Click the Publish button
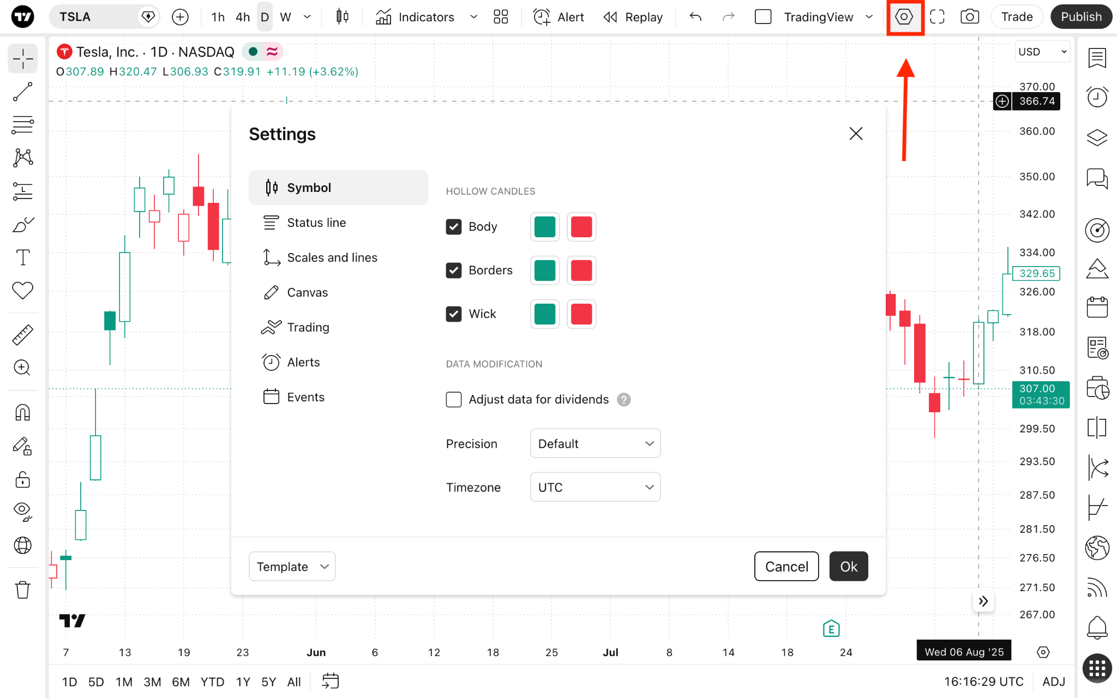 pyautogui.click(x=1081, y=17)
